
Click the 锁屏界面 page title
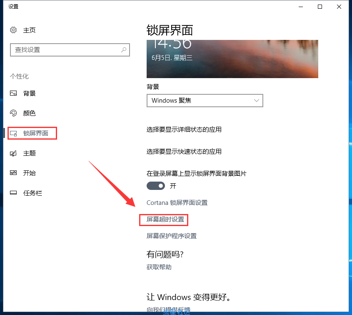click(170, 30)
